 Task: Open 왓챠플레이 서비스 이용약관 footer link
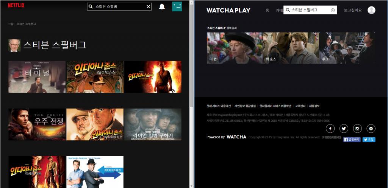tap(275, 106)
